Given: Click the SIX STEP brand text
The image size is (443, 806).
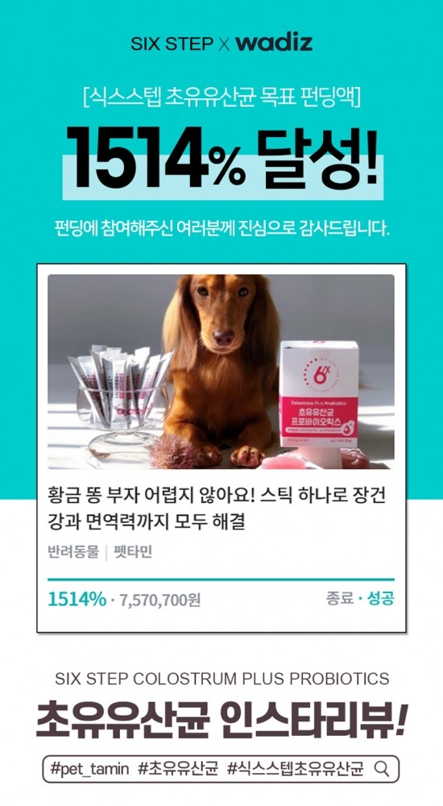Looking at the screenshot, I should 172,44.
